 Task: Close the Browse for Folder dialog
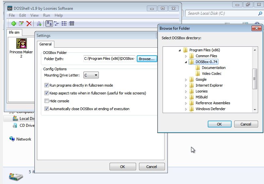(256, 28)
